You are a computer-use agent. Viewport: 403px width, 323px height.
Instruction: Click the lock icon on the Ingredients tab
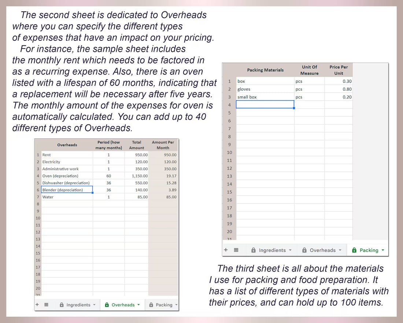pos(62,305)
